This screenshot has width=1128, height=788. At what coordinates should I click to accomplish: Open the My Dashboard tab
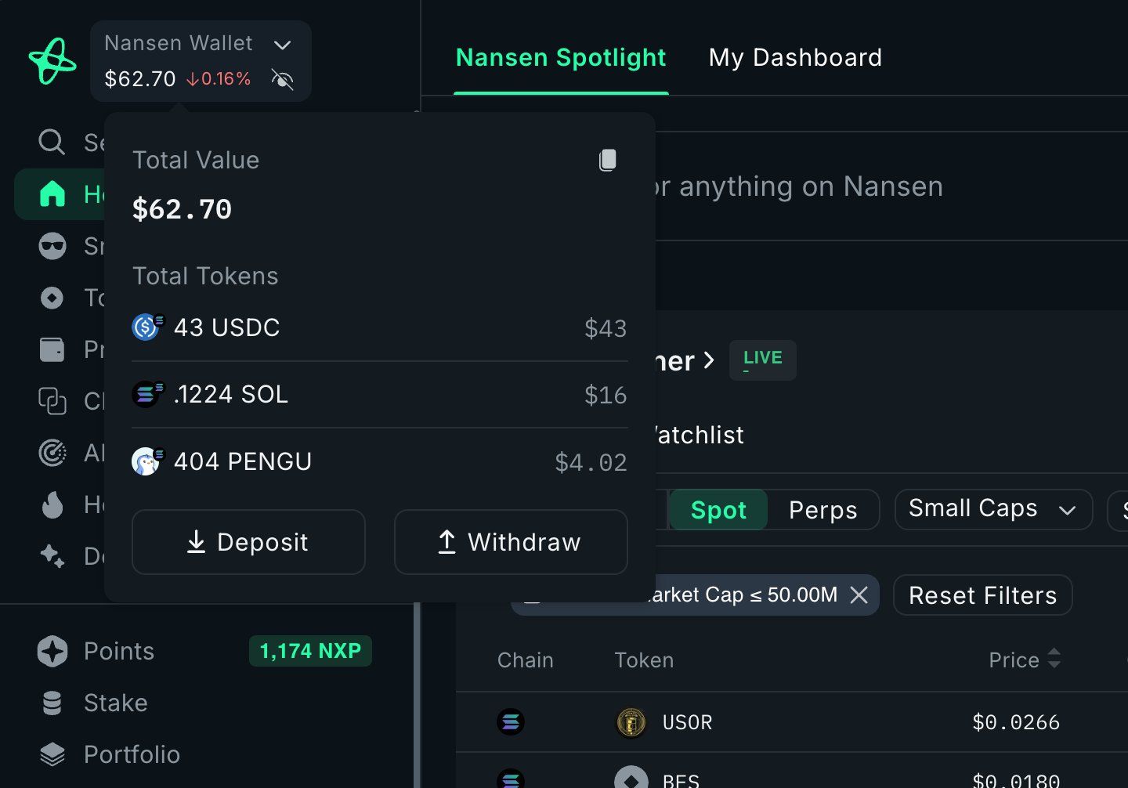point(795,58)
